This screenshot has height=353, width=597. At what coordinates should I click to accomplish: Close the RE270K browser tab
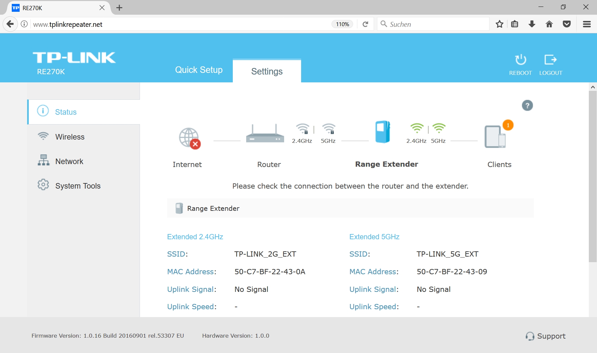tap(102, 8)
